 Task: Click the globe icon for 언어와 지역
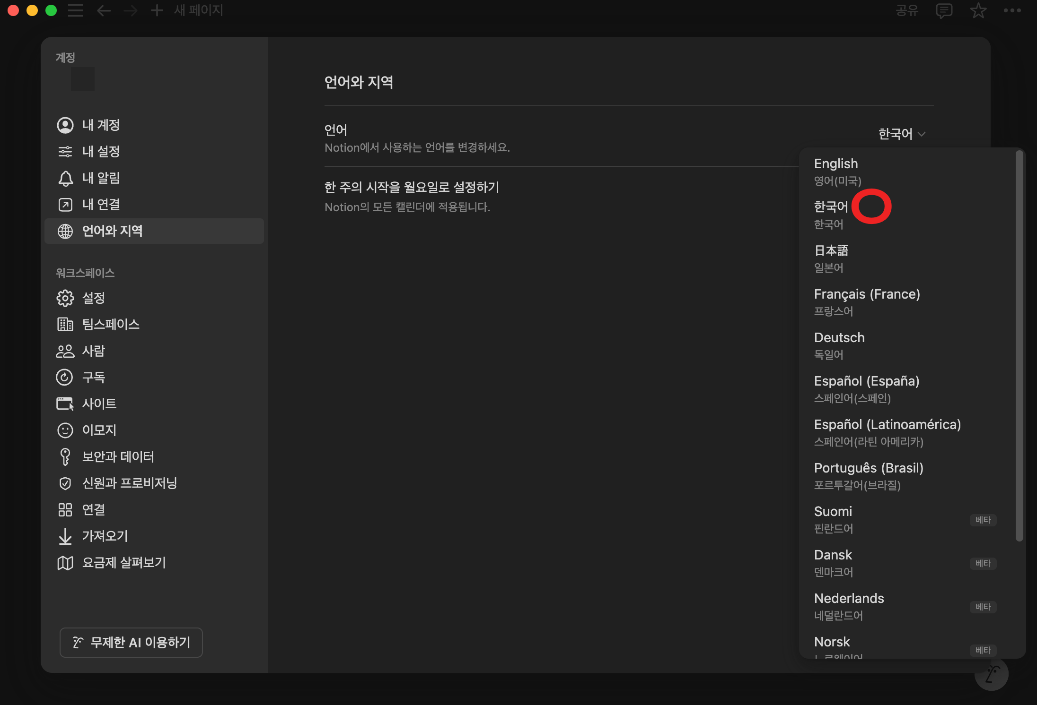point(65,231)
